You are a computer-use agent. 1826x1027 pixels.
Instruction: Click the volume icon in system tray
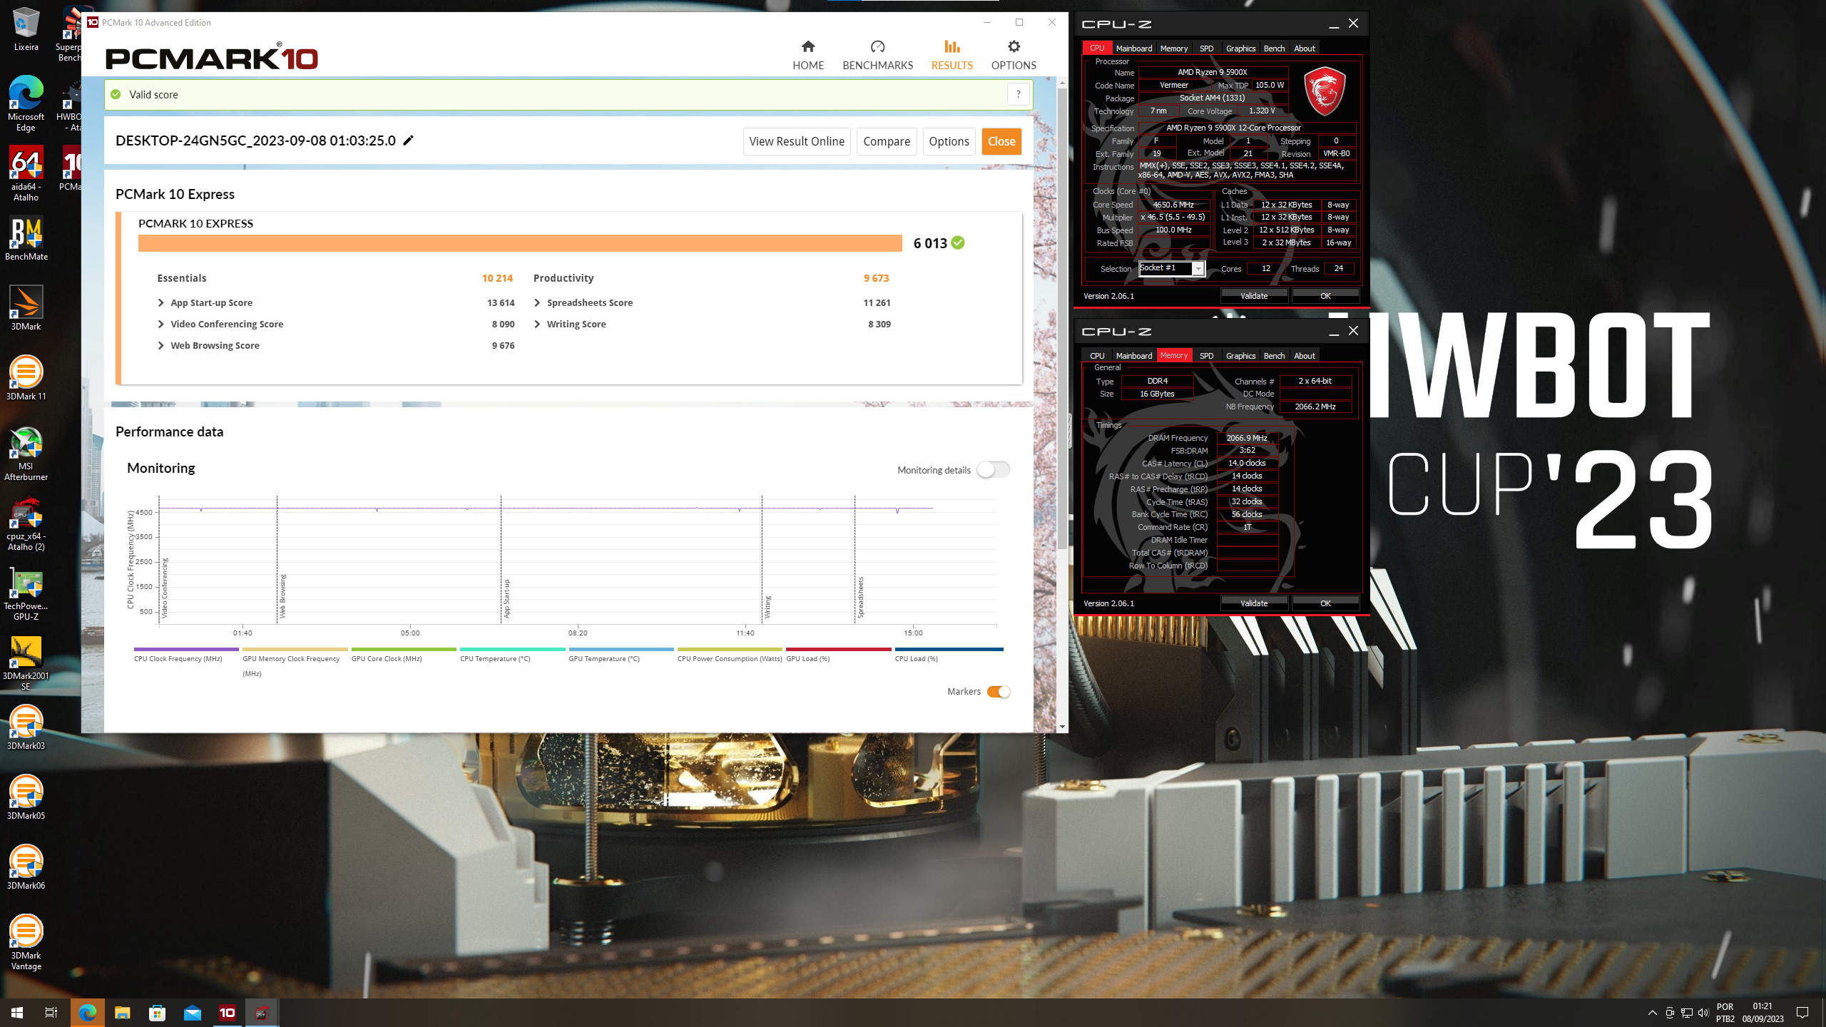(x=1703, y=1013)
